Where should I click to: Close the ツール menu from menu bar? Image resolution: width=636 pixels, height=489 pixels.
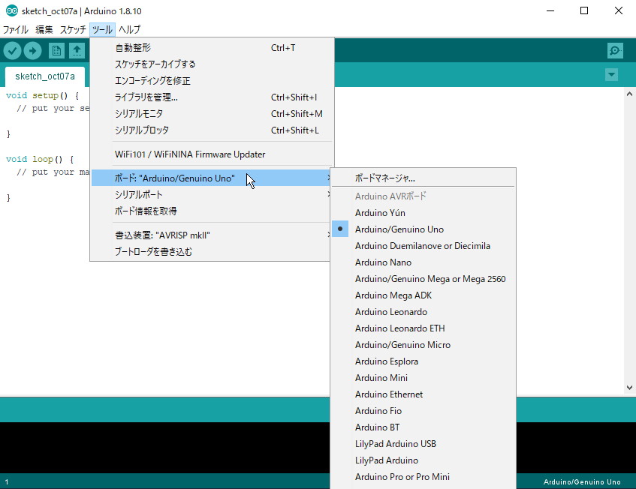pos(102,29)
